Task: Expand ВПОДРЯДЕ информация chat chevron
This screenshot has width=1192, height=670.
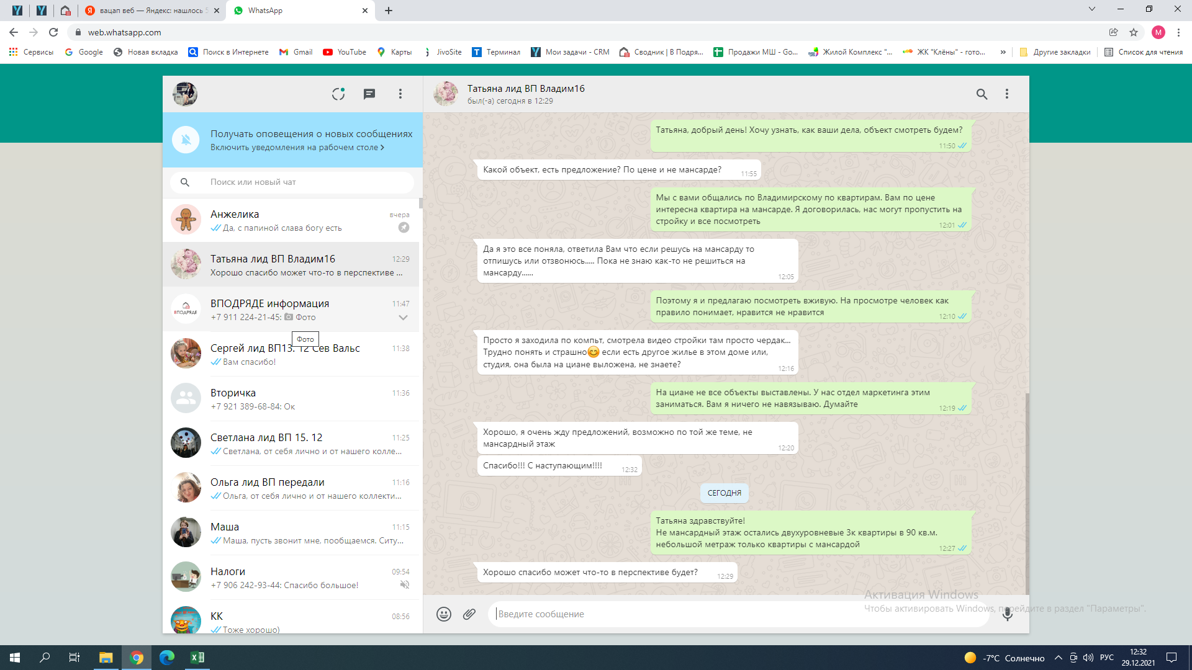Action: 403,318
